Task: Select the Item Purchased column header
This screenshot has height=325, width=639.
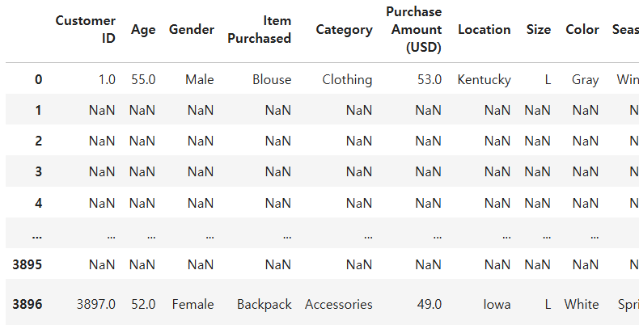Action: click(259, 29)
